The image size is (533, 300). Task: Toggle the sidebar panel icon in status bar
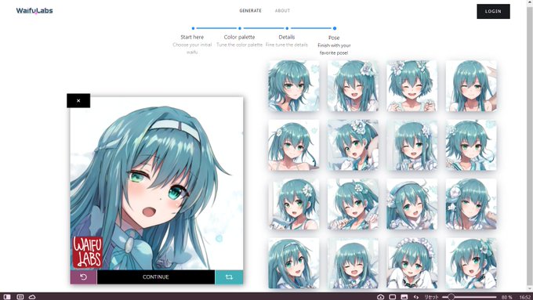coord(7,297)
